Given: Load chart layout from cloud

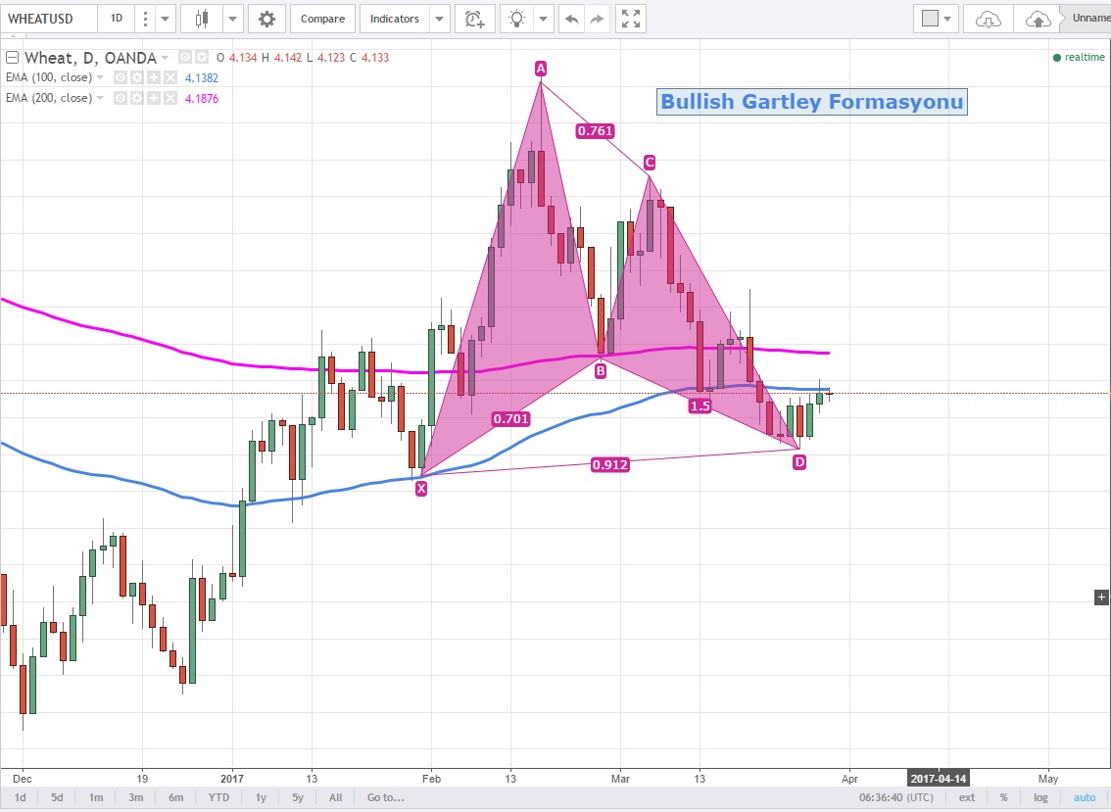Looking at the screenshot, I should 990,19.
